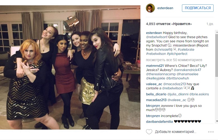Open commenter matmrnd21's profile
This screenshot has width=218, height=140.
[155, 66]
